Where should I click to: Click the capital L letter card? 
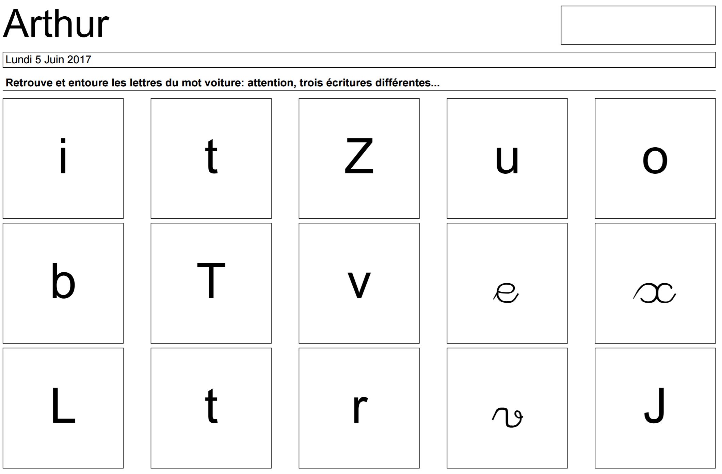[63, 408]
